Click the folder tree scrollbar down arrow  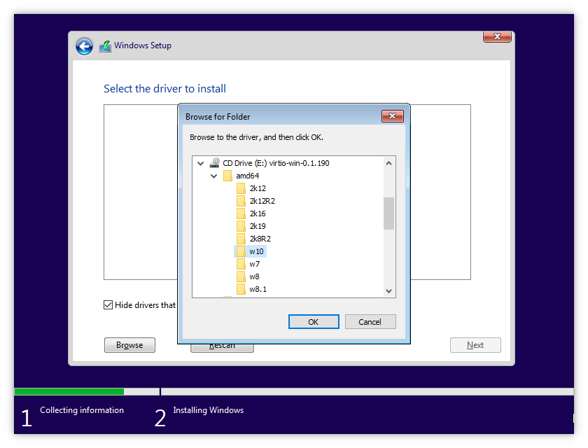(x=389, y=291)
